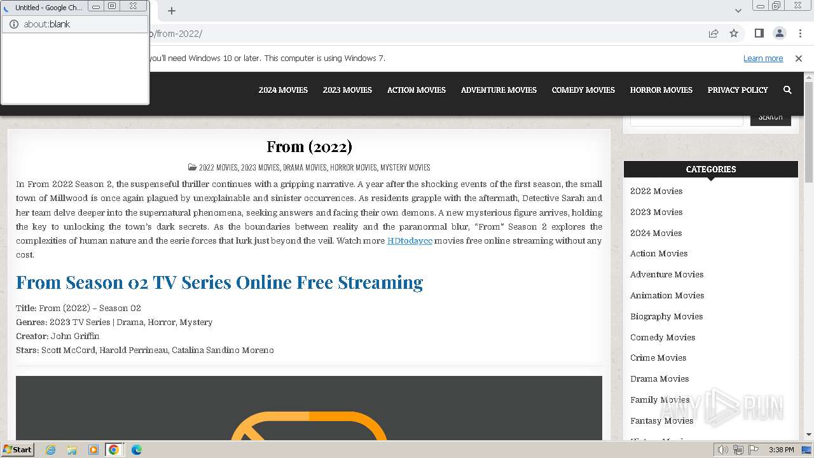Click the From Season 02 streaming heading
Screen dimensions: 814x458
219,282
